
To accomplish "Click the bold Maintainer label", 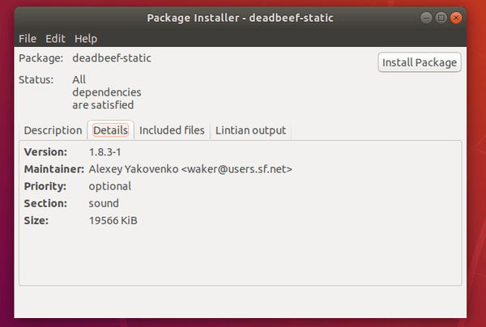I will pos(54,169).
